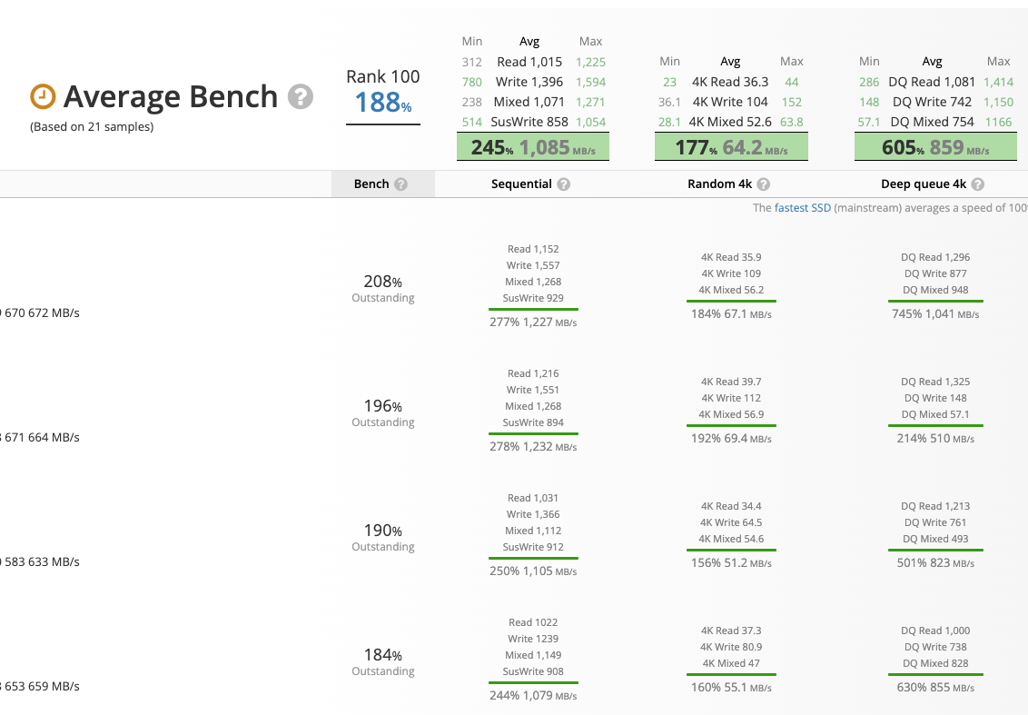Viewport: 1028px width, 715px height.
Task: Click the 277% 1,227 MB/s sequential result
Action: coord(532,322)
